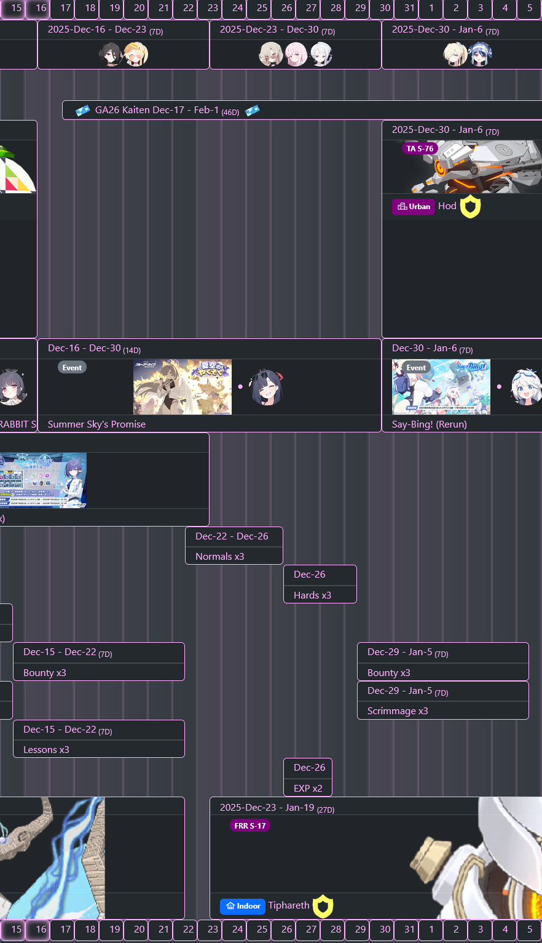Click the Tiphareth boss artwork

477,858
